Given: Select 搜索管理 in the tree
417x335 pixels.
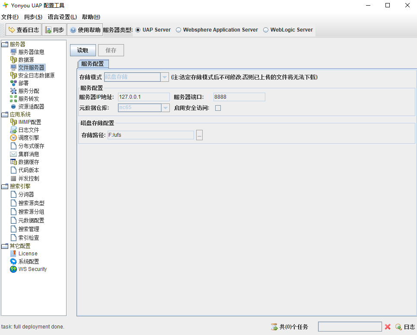Looking at the screenshot, I should [x=29, y=229].
